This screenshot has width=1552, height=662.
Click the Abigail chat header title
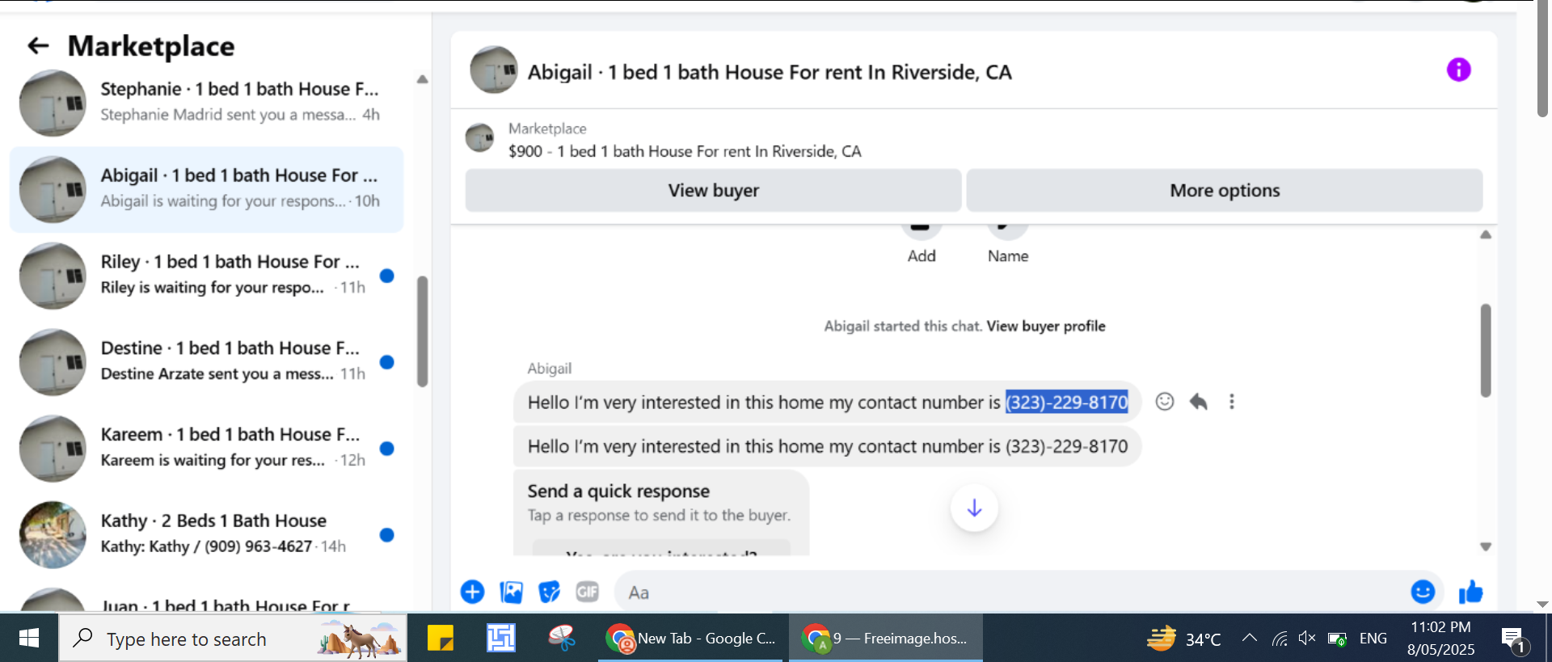(770, 72)
